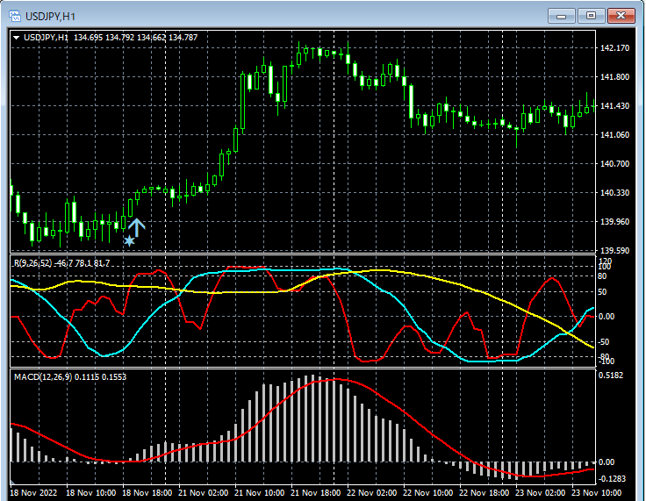Click the tallest MACD histogram bar
This screenshot has height=501, width=646.
(312, 419)
